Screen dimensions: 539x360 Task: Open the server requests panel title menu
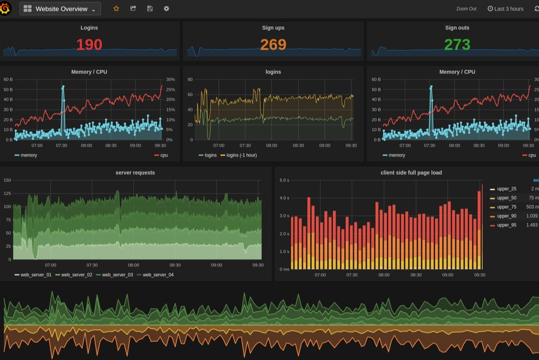(135, 173)
